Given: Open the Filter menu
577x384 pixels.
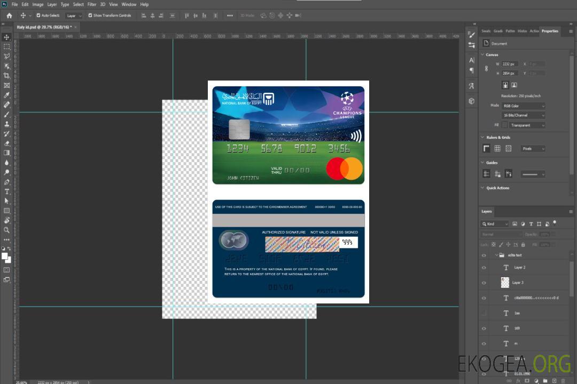Looking at the screenshot, I should [92, 4].
